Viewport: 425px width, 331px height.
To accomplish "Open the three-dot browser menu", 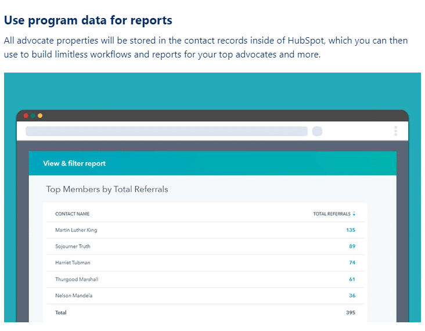I will pyautogui.click(x=396, y=131).
